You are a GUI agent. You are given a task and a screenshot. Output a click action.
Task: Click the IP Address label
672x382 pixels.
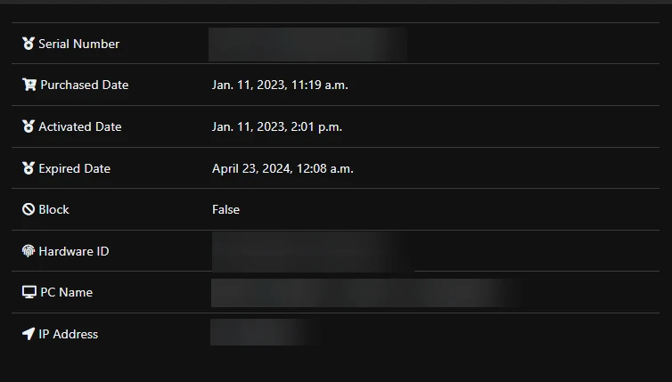pyautogui.click(x=68, y=334)
